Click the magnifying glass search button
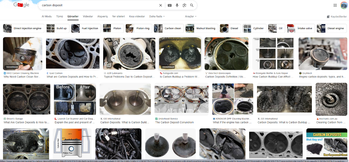 pos(192,5)
